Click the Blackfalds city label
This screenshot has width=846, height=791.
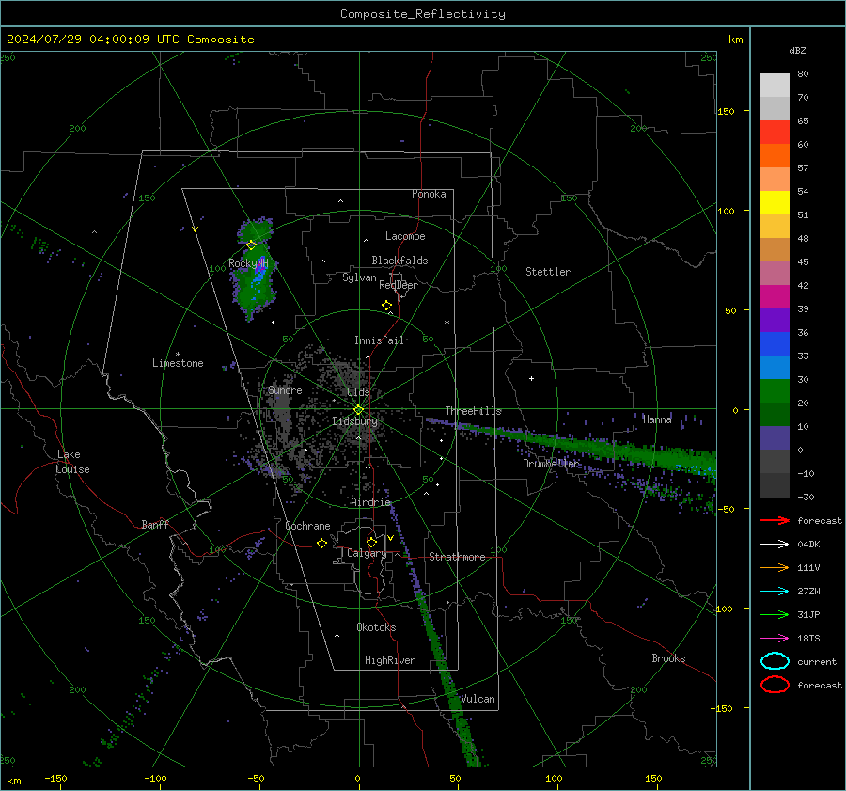click(399, 261)
